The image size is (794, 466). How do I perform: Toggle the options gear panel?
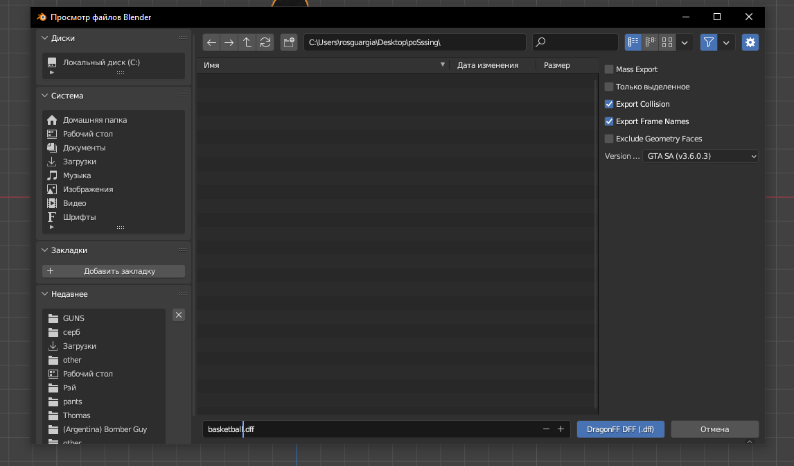tap(750, 42)
